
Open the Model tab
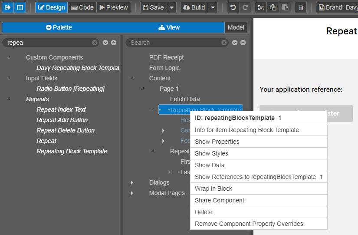coord(236,27)
